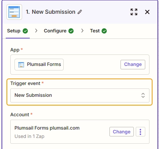The image size is (159, 149).
Task: Close the New Submission panel
Action: 147,12
